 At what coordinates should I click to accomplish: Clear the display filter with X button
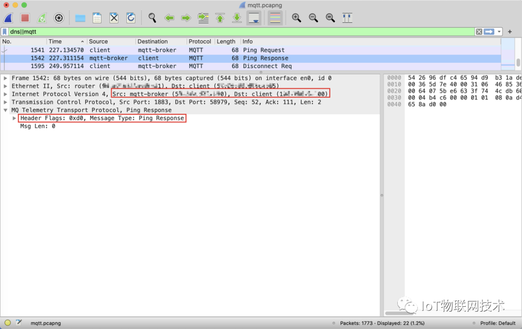(478, 32)
